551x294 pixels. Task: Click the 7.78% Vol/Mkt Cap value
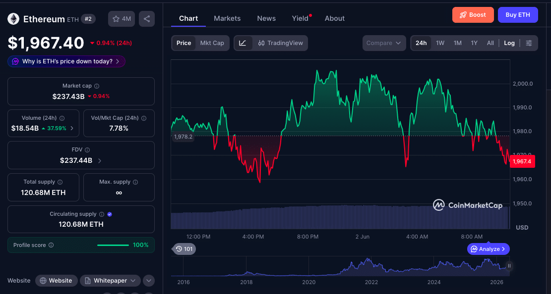[119, 128]
